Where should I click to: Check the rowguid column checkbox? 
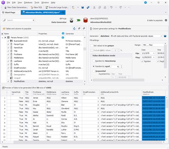(8, 78)
